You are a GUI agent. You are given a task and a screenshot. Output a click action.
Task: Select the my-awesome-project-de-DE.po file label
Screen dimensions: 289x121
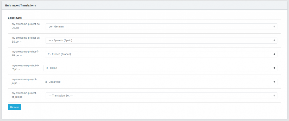tap(26, 26)
